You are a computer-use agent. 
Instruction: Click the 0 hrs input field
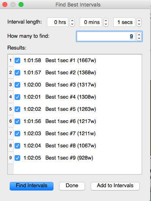[57, 22]
